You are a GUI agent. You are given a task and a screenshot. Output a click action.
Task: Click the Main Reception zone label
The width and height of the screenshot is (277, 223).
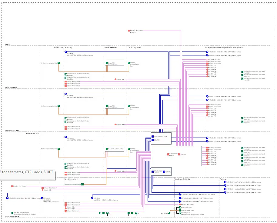pos(71,179)
